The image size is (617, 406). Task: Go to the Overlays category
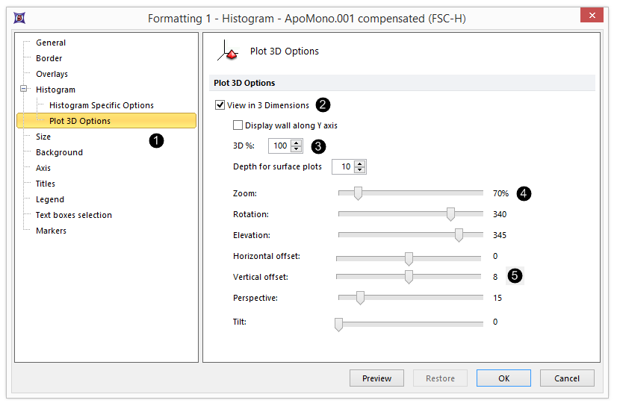52,74
